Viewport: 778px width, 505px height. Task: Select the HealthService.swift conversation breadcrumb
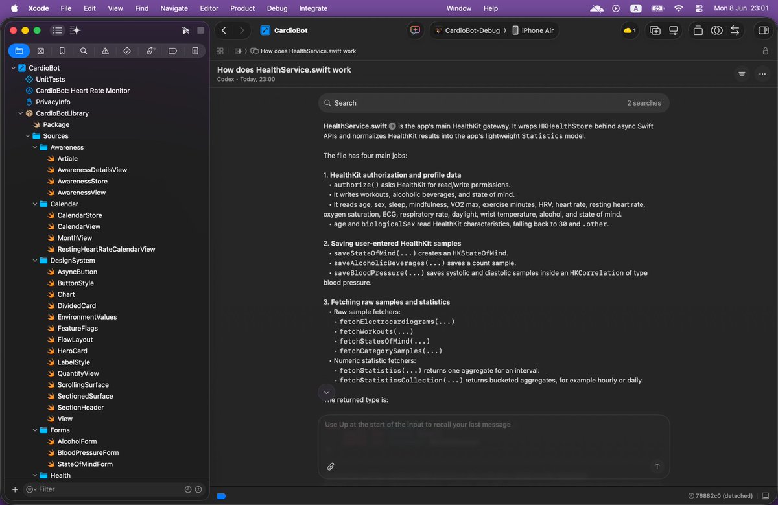tap(303, 51)
